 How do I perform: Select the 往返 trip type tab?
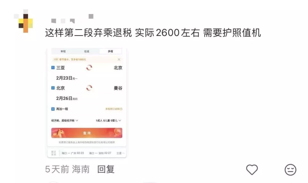87,51
